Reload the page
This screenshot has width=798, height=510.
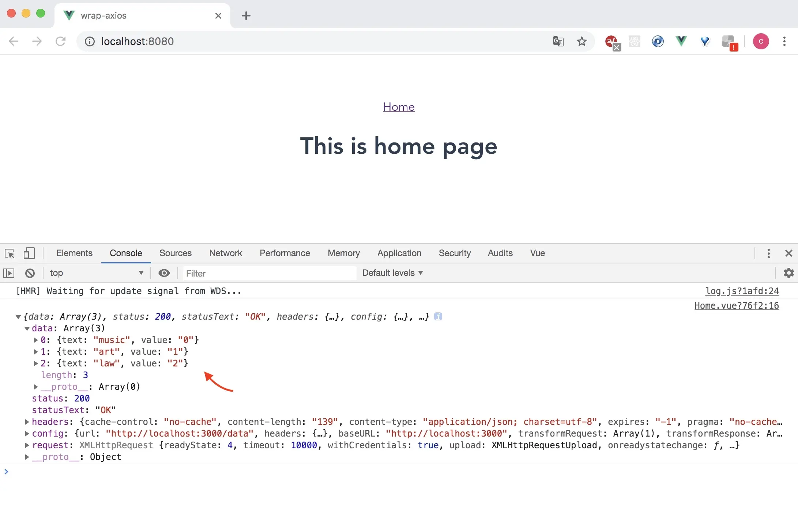point(60,41)
